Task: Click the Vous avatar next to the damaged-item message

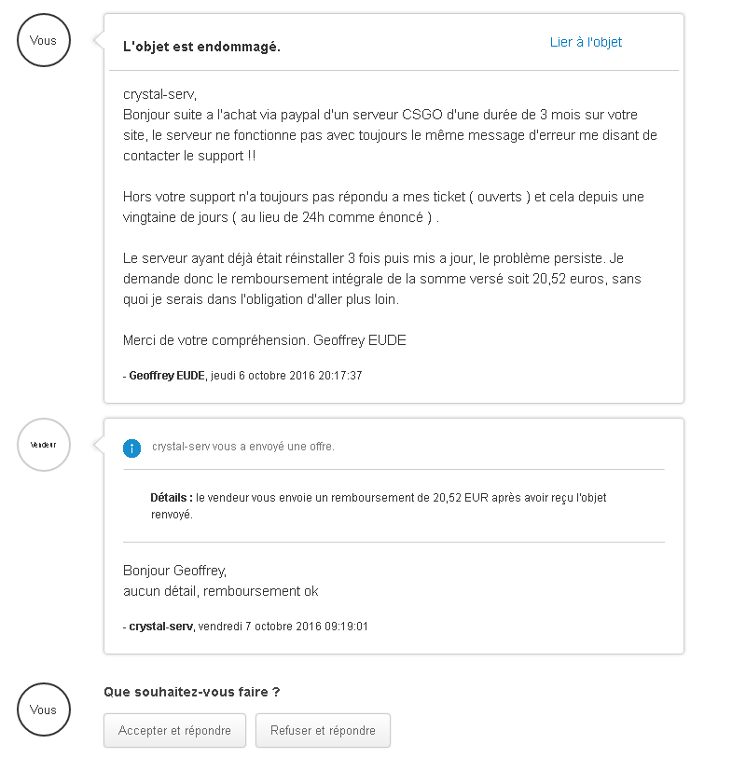Action: point(44,41)
